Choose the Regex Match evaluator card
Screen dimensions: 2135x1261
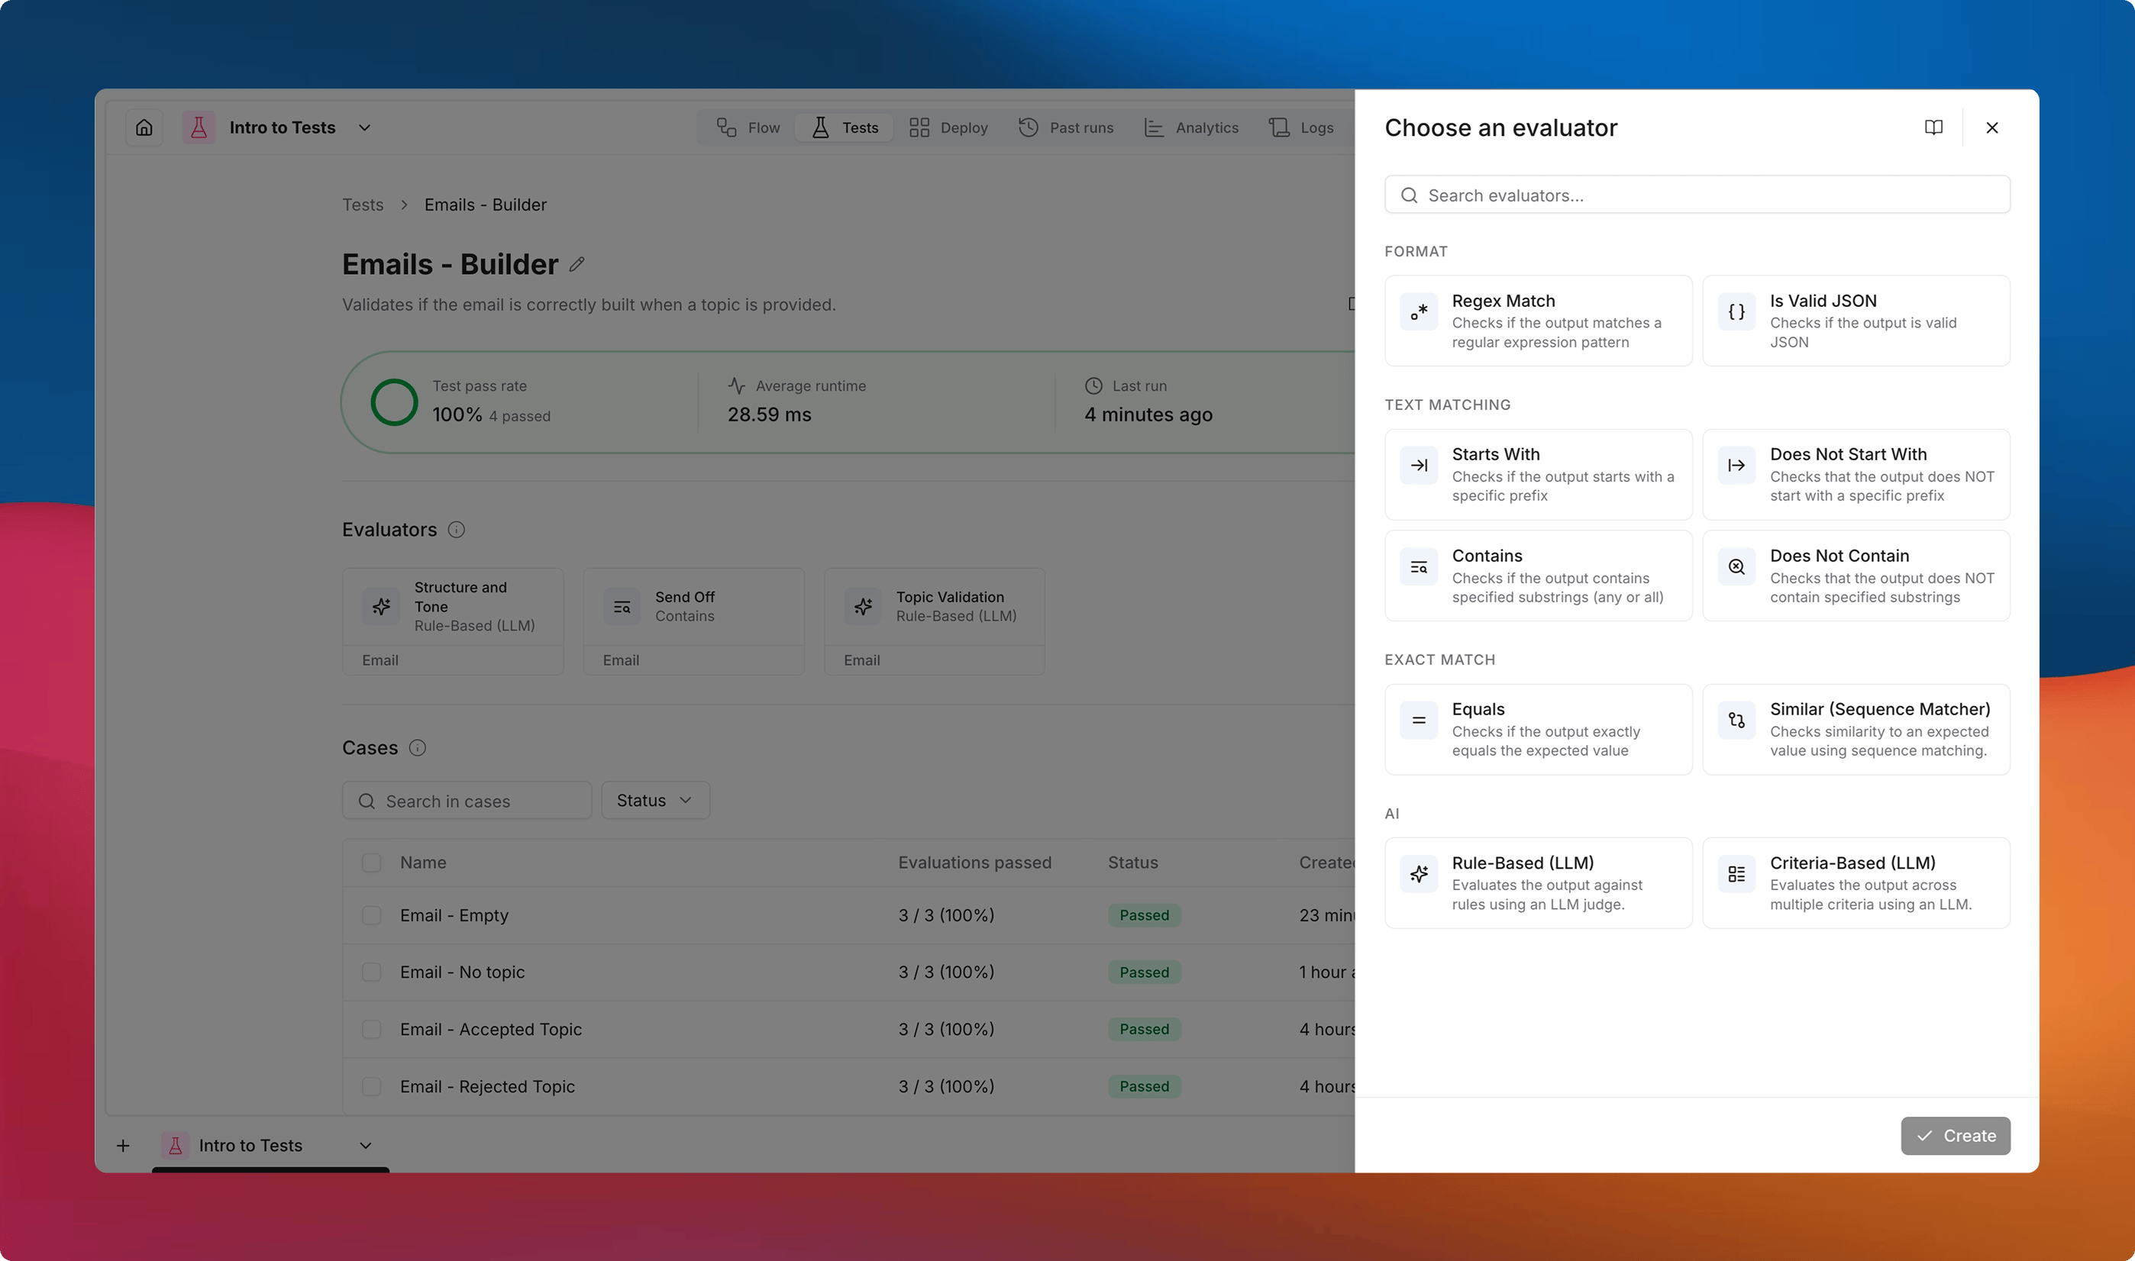(x=1539, y=321)
